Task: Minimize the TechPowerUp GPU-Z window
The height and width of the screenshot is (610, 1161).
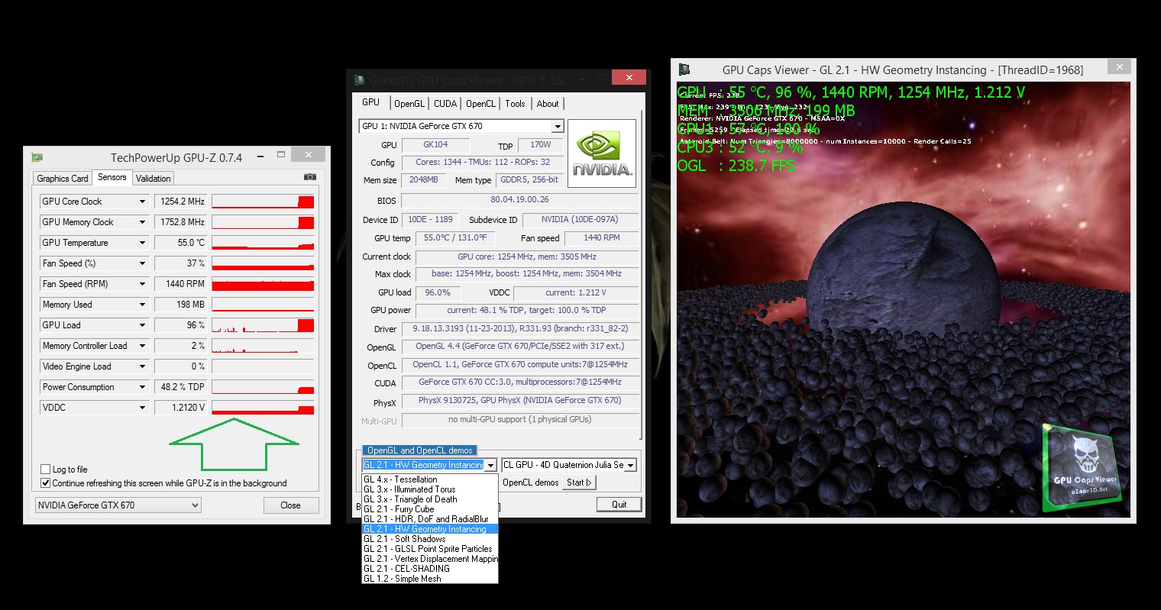Action: pos(262,155)
